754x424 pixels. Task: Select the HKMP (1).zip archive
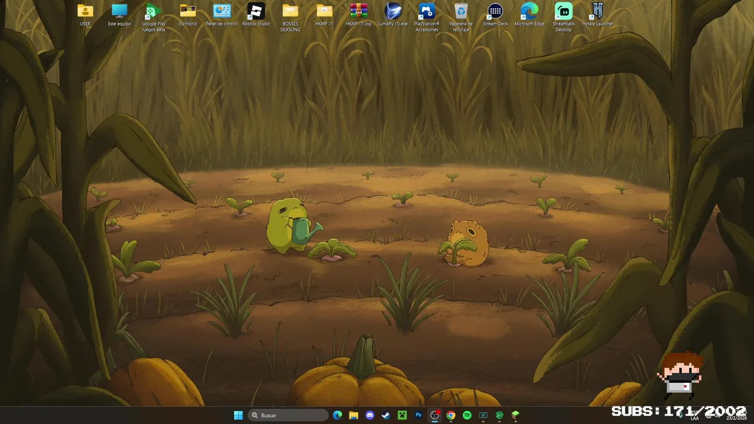[359, 15]
